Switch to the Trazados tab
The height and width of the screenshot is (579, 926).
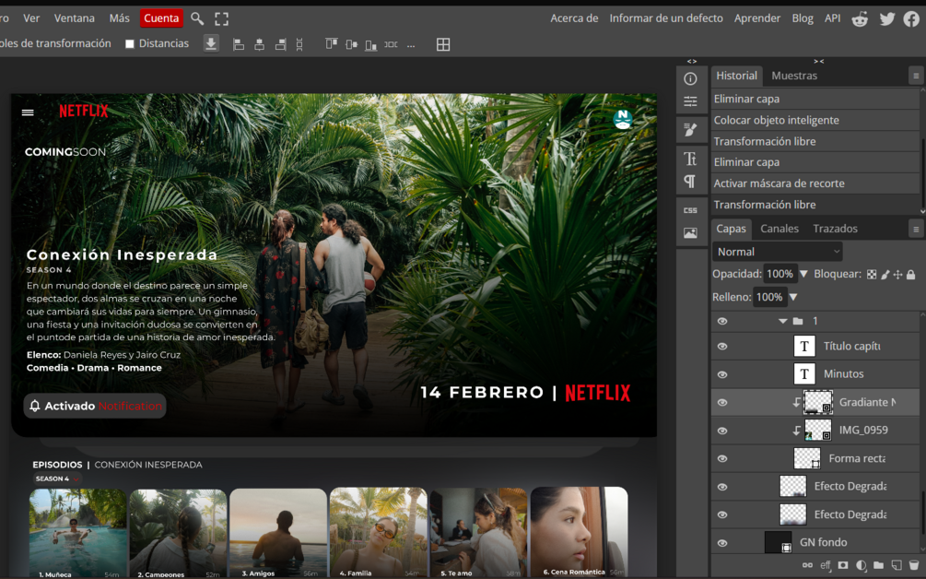click(x=835, y=229)
